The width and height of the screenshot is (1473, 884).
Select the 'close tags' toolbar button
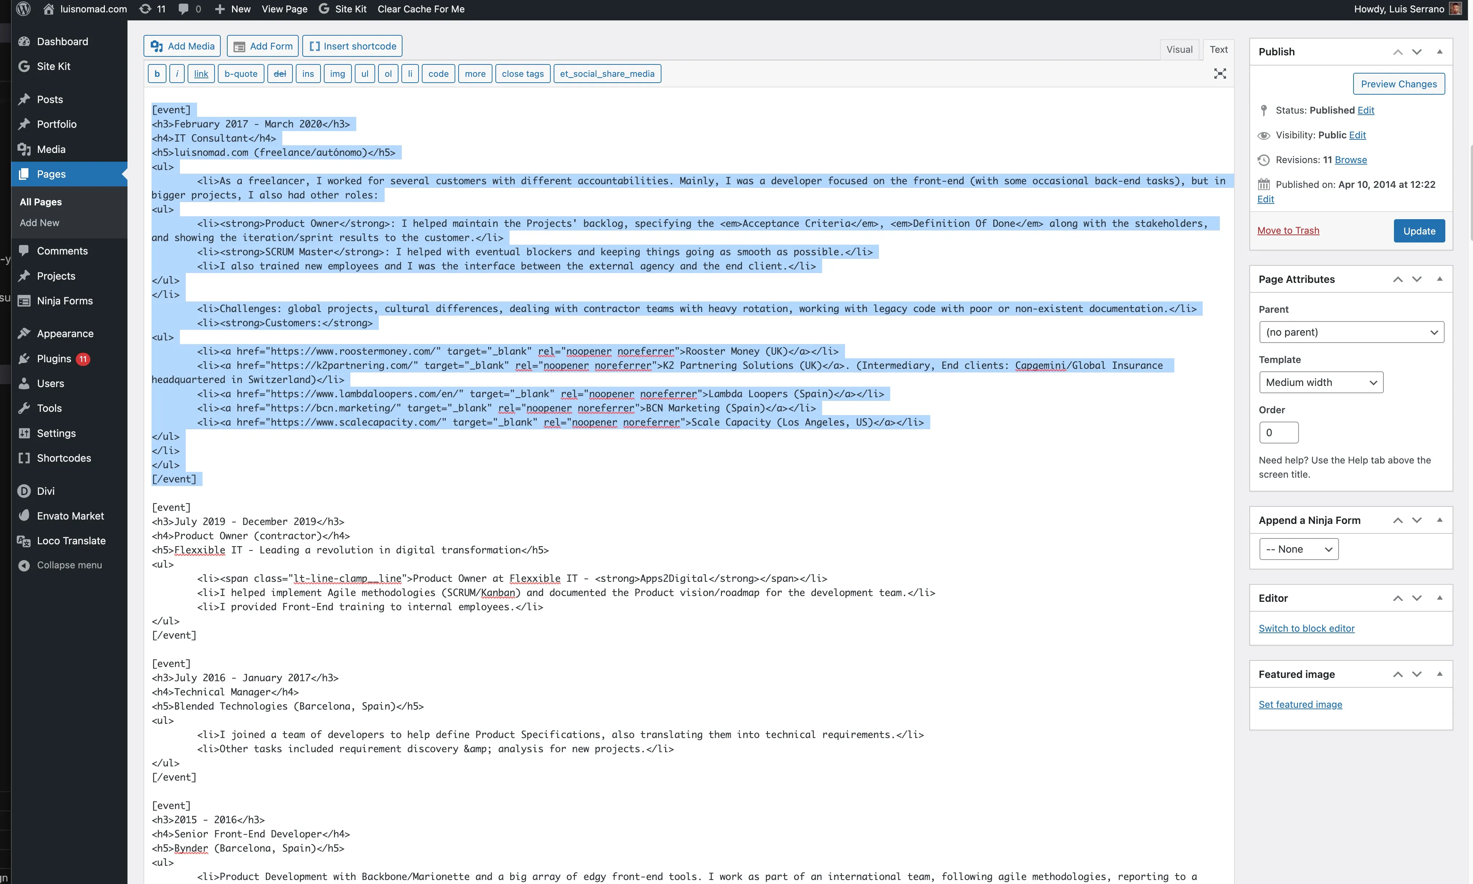(523, 74)
